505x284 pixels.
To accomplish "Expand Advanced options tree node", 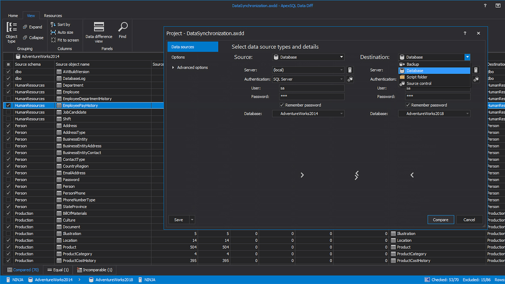I will 173,67.
